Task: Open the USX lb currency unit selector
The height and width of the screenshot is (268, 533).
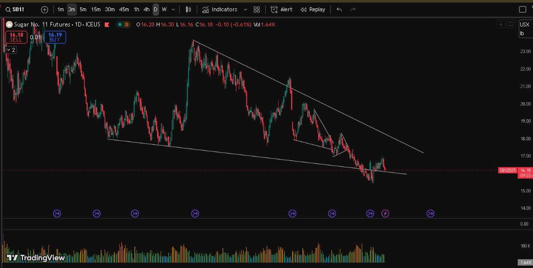Action: point(525,29)
